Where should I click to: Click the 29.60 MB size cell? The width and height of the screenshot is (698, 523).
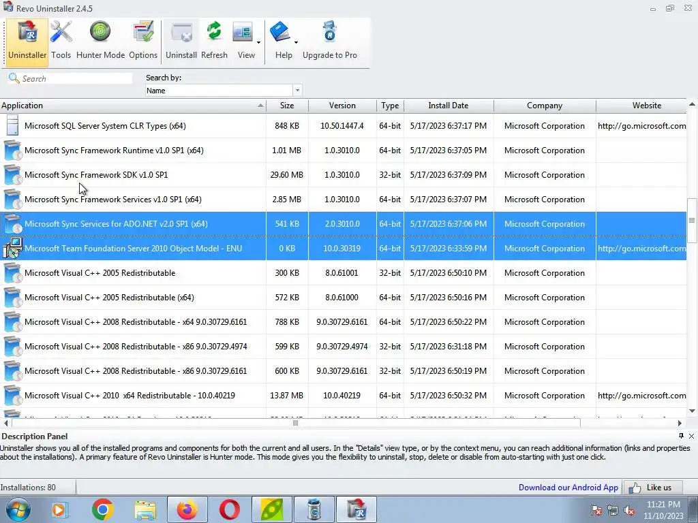click(287, 175)
